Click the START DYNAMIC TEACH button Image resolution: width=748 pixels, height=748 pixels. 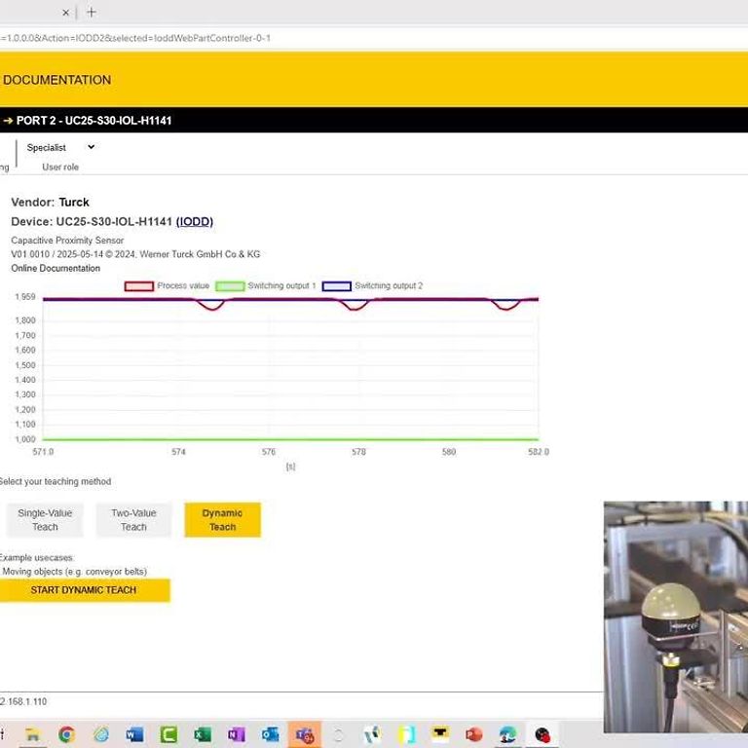pos(84,590)
